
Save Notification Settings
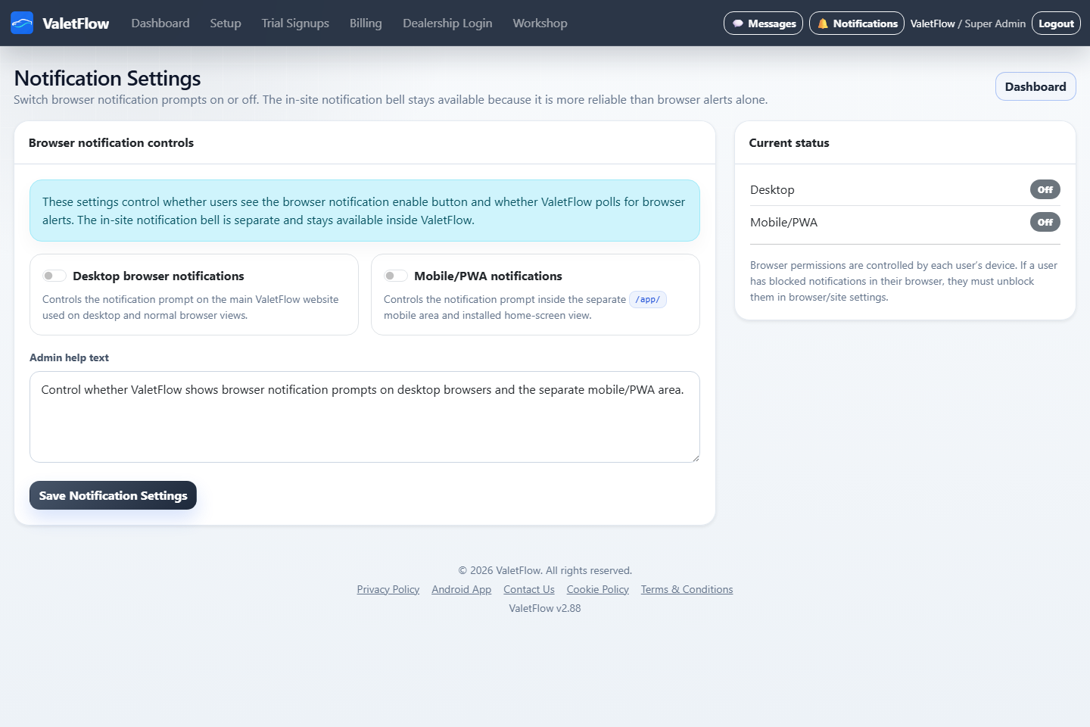113,495
